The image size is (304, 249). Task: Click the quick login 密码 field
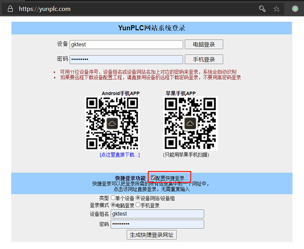pyautogui.click(x=157, y=224)
